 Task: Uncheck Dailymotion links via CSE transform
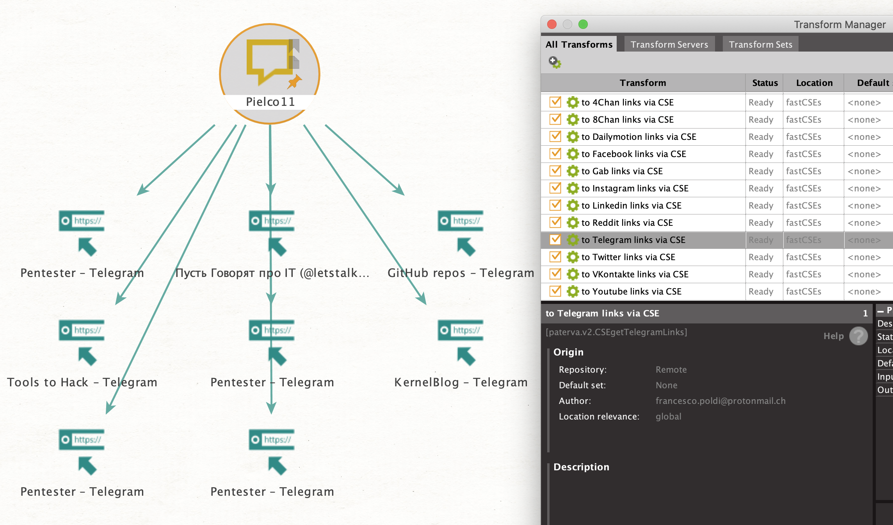click(x=555, y=136)
